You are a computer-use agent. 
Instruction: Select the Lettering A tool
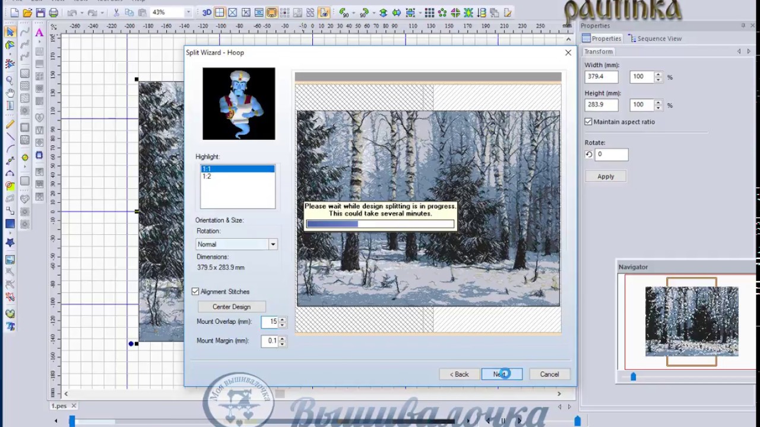pyautogui.click(x=39, y=33)
